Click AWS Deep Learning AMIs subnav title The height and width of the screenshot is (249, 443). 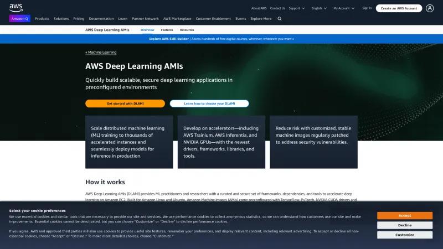[107, 30]
